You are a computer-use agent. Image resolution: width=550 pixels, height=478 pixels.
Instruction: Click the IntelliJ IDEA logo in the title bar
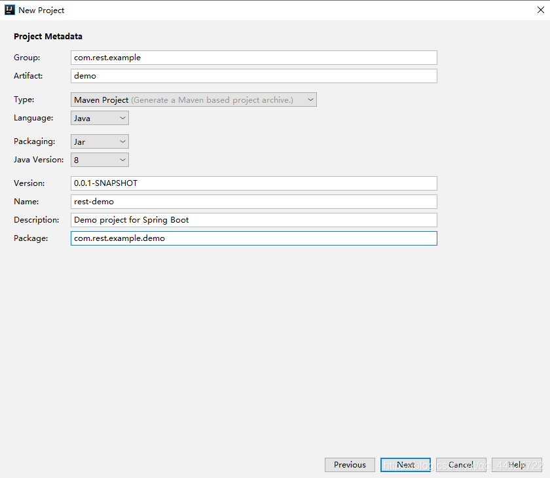tap(9, 10)
